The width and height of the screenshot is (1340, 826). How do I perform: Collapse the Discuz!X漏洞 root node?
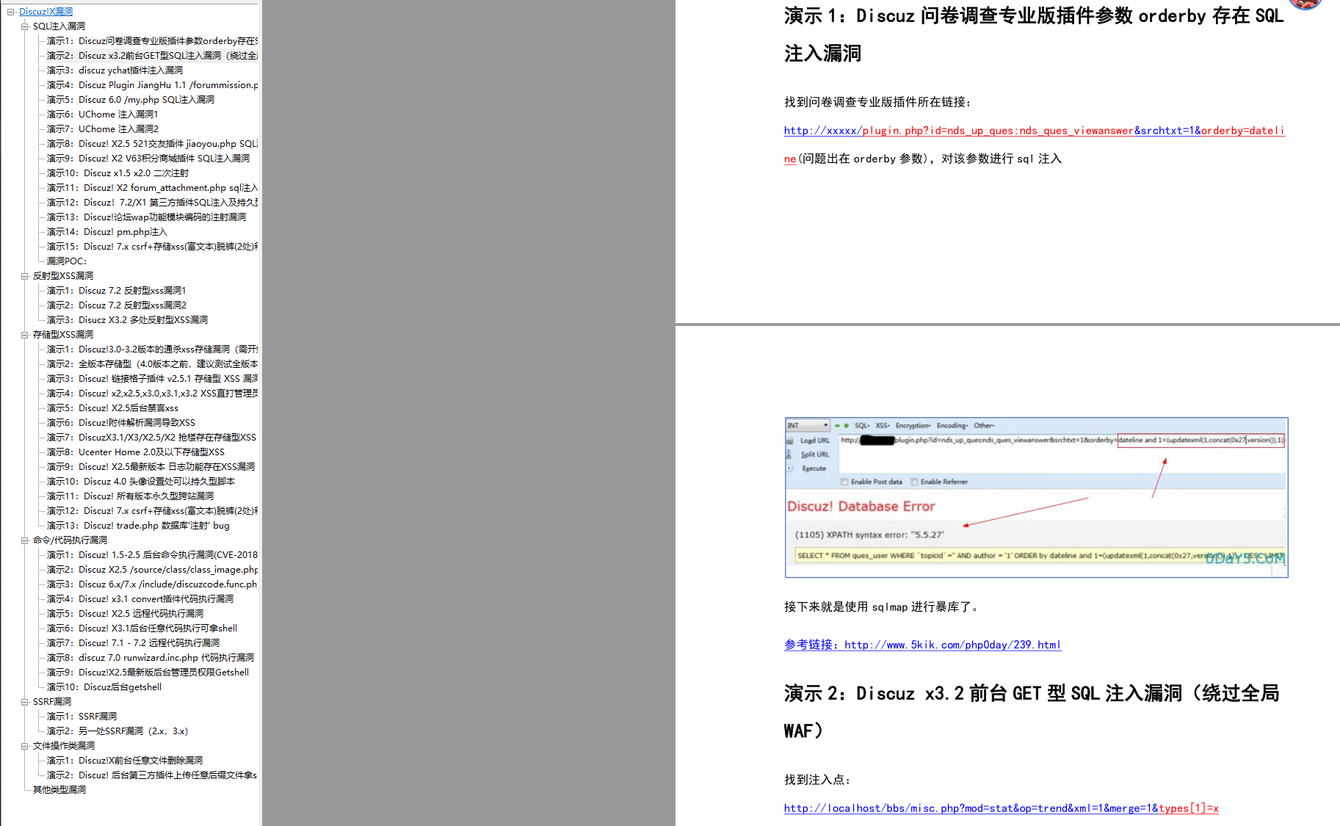click(x=11, y=12)
